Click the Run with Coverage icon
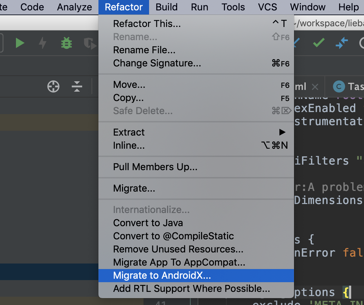The height and width of the screenshot is (305, 364). coord(89,43)
